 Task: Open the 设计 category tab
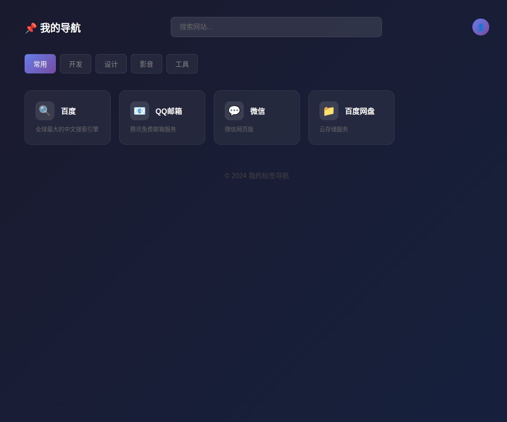click(x=111, y=64)
